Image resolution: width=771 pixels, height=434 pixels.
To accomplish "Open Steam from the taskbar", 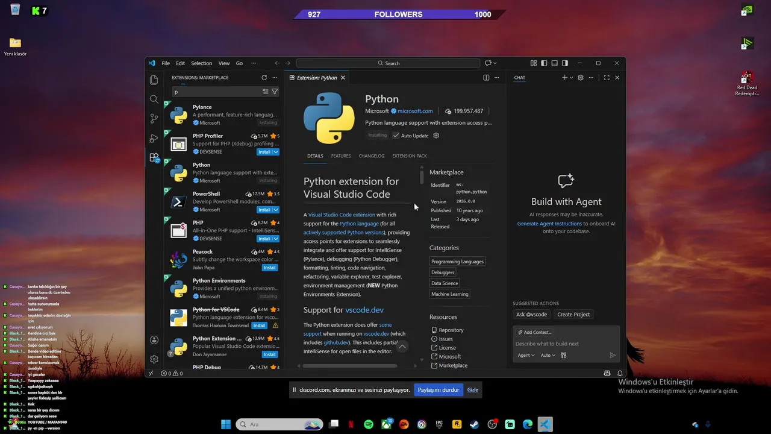I will tap(475, 424).
